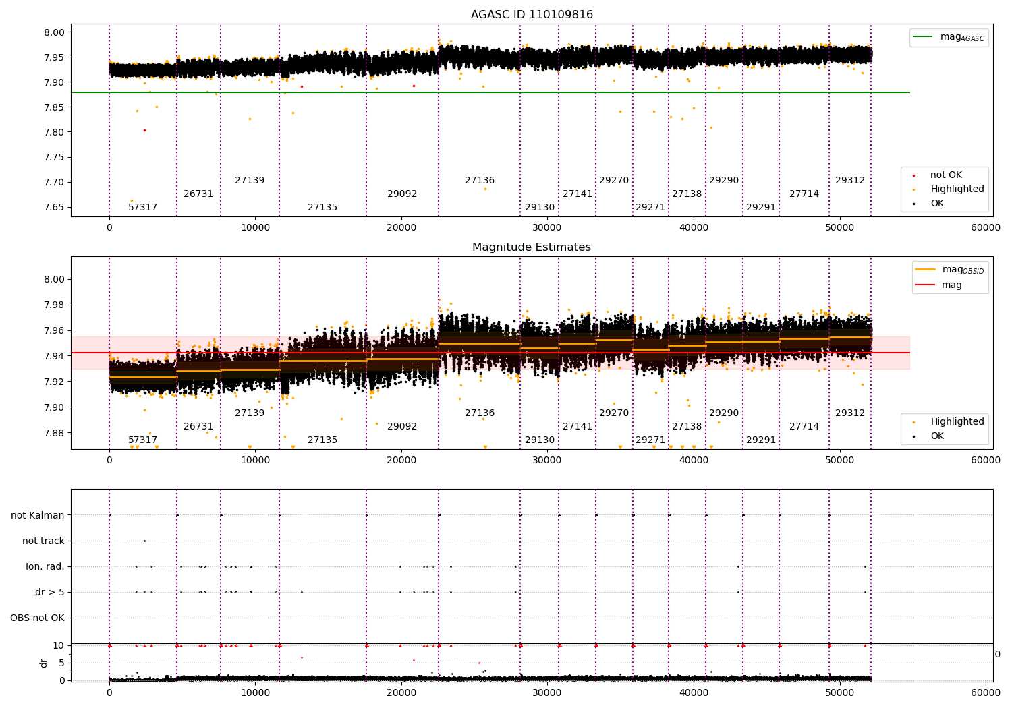
Task: Select 'OK' in the Magnitude Estimates legend
Action: pos(937,436)
